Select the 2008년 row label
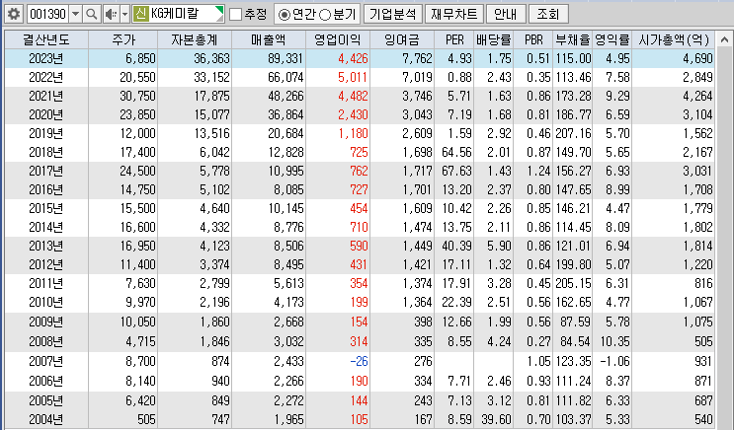 tap(45, 341)
